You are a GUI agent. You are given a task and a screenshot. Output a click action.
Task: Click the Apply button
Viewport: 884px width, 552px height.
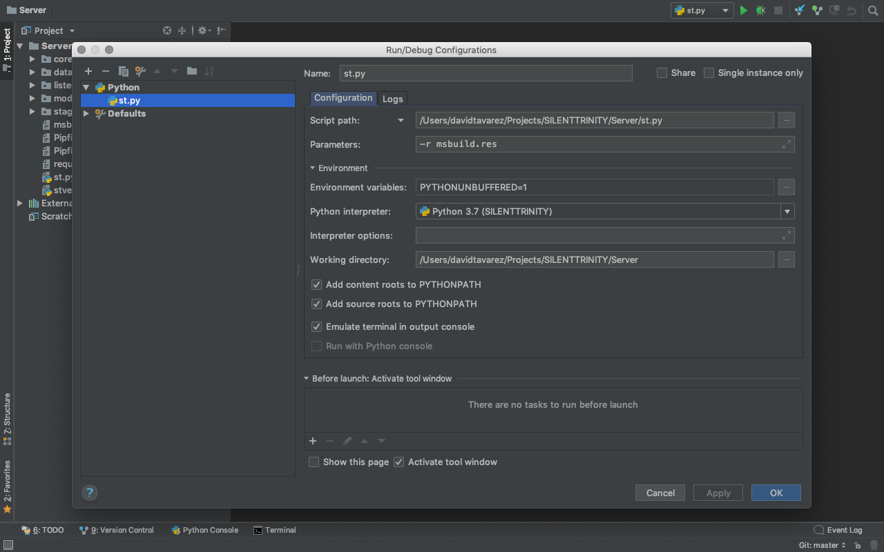[718, 493]
